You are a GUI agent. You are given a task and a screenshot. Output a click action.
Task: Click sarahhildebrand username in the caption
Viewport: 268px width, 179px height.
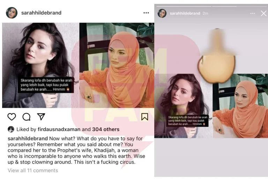pos(28,139)
